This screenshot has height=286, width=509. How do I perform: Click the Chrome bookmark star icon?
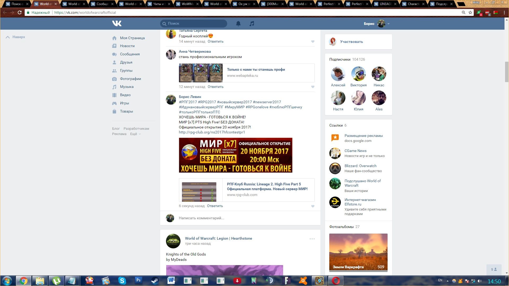pos(470,12)
